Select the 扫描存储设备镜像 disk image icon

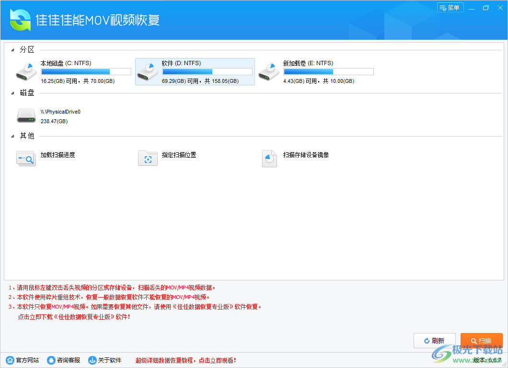[269, 158]
